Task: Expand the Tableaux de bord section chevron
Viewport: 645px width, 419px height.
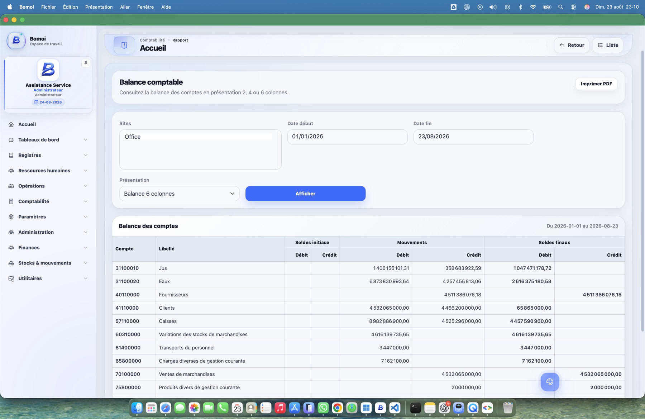Action: 86,140
